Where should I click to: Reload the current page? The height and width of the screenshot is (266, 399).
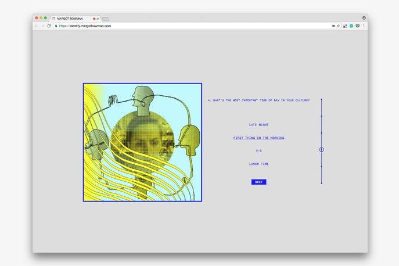pos(49,26)
